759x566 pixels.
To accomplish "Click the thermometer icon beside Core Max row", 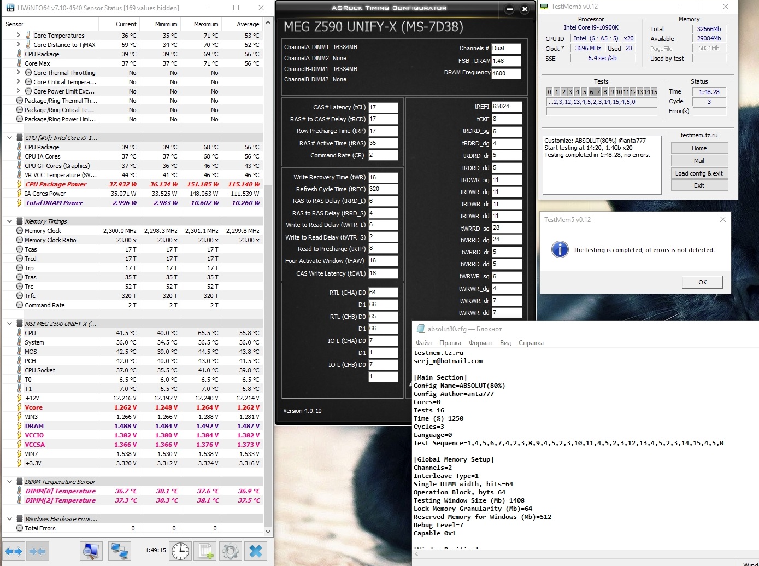I will tap(20, 63).
